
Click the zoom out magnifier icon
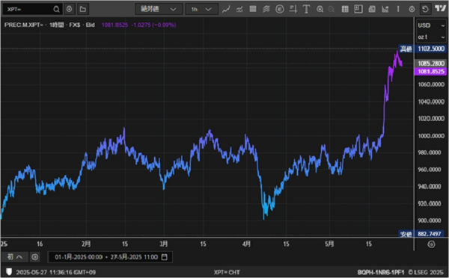[x=332, y=10]
